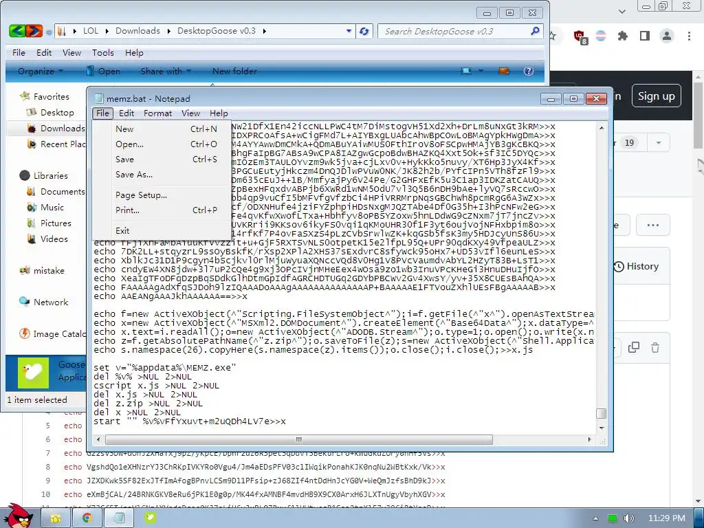Click the bookmark star in Chrome
704x528 pixels.
[552, 36]
